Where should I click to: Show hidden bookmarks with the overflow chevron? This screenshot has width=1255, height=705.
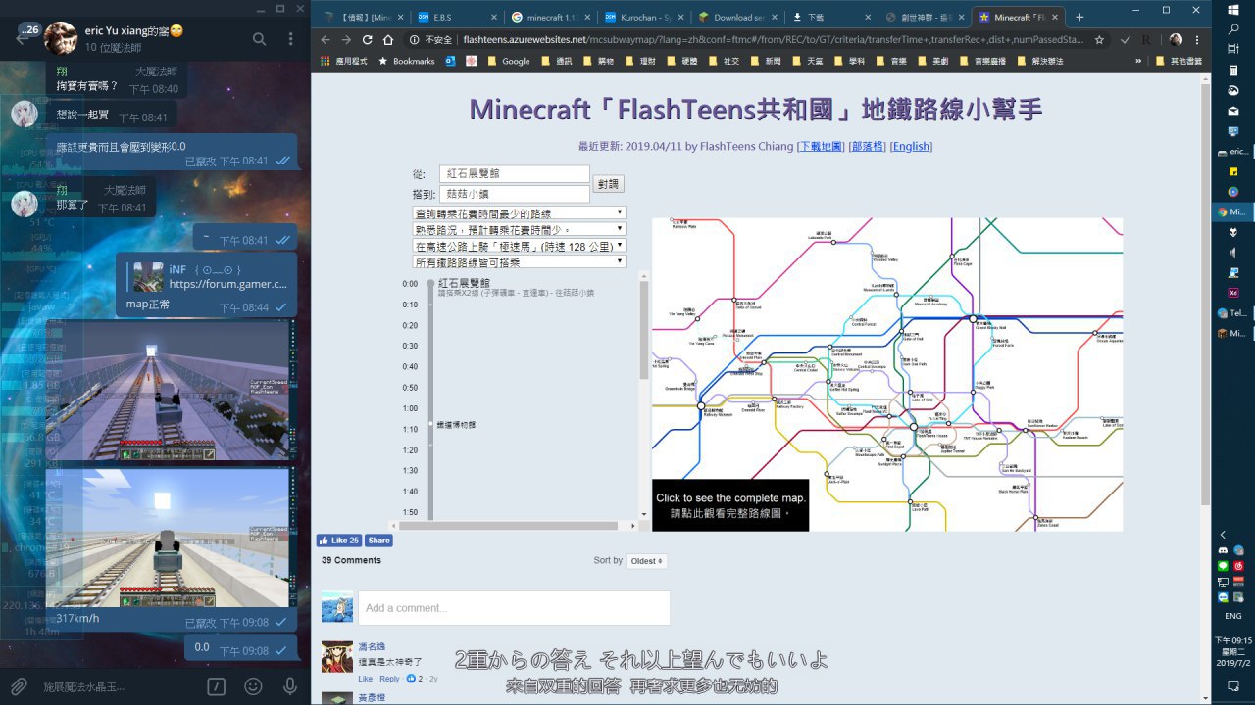[1138, 61]
